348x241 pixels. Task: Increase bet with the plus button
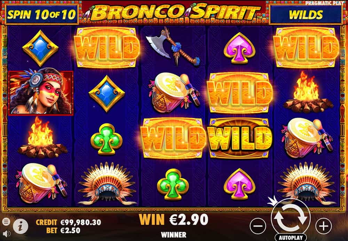pos(324,226)
